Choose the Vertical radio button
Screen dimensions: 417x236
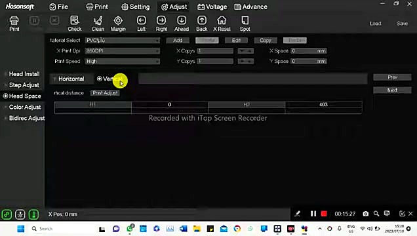(109, 79)
